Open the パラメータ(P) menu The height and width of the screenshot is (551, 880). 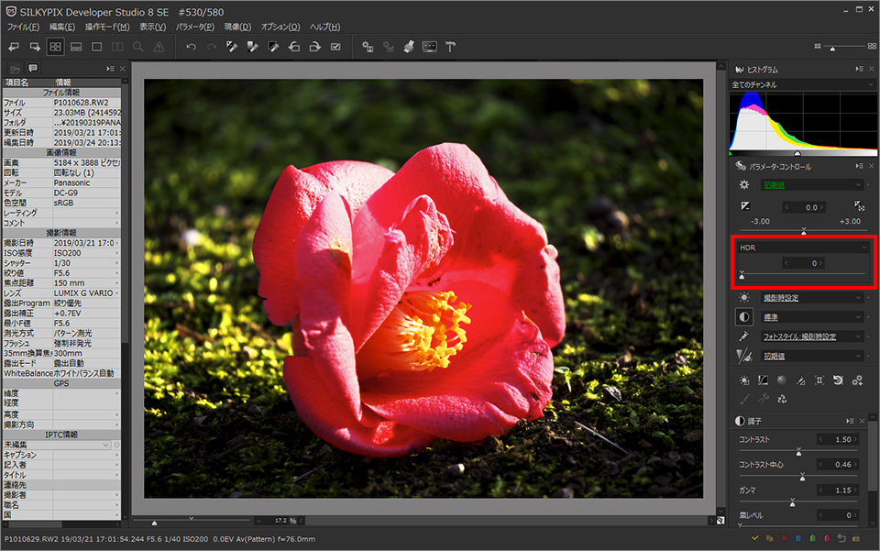tap(195, 27)
